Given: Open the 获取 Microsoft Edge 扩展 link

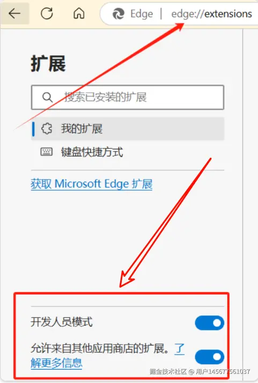Looking at the screenshot, I should (x=91, y=184).
